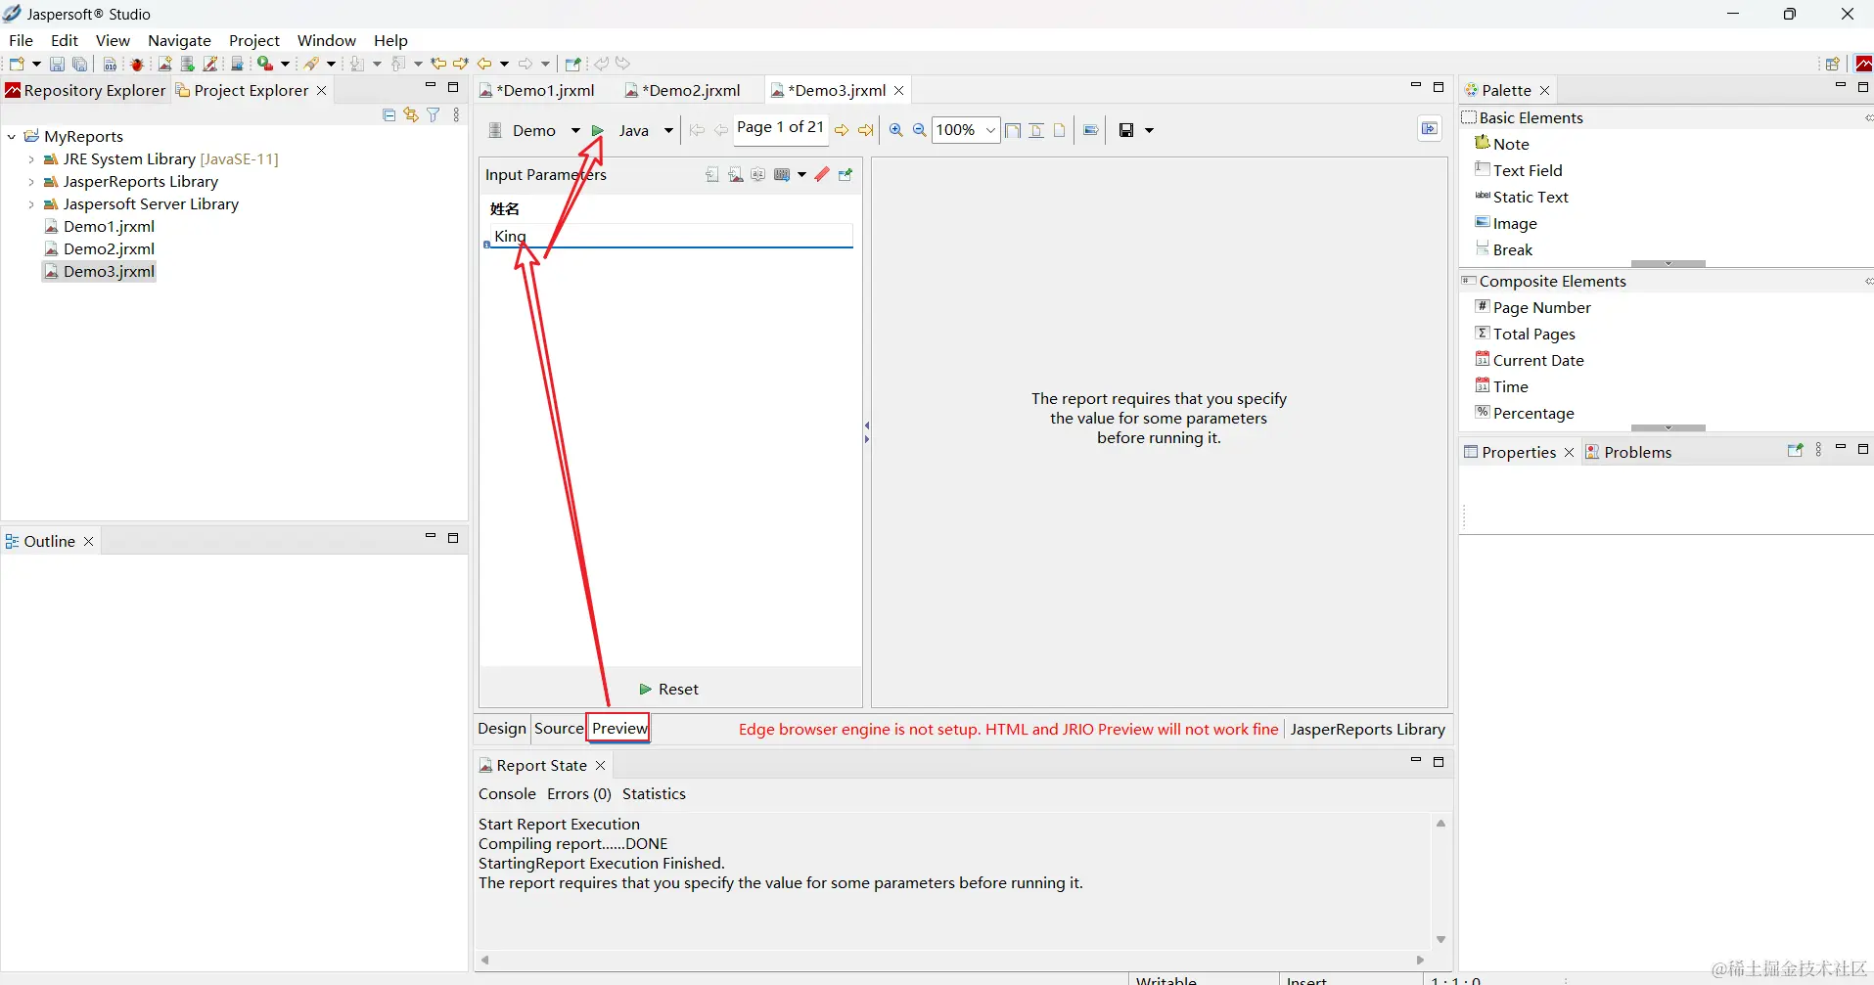Image resolution: width=1874 pixels, height=985 pixels.
Task: Click the switch preview layout icon at right
Action: pos(1430,129)
